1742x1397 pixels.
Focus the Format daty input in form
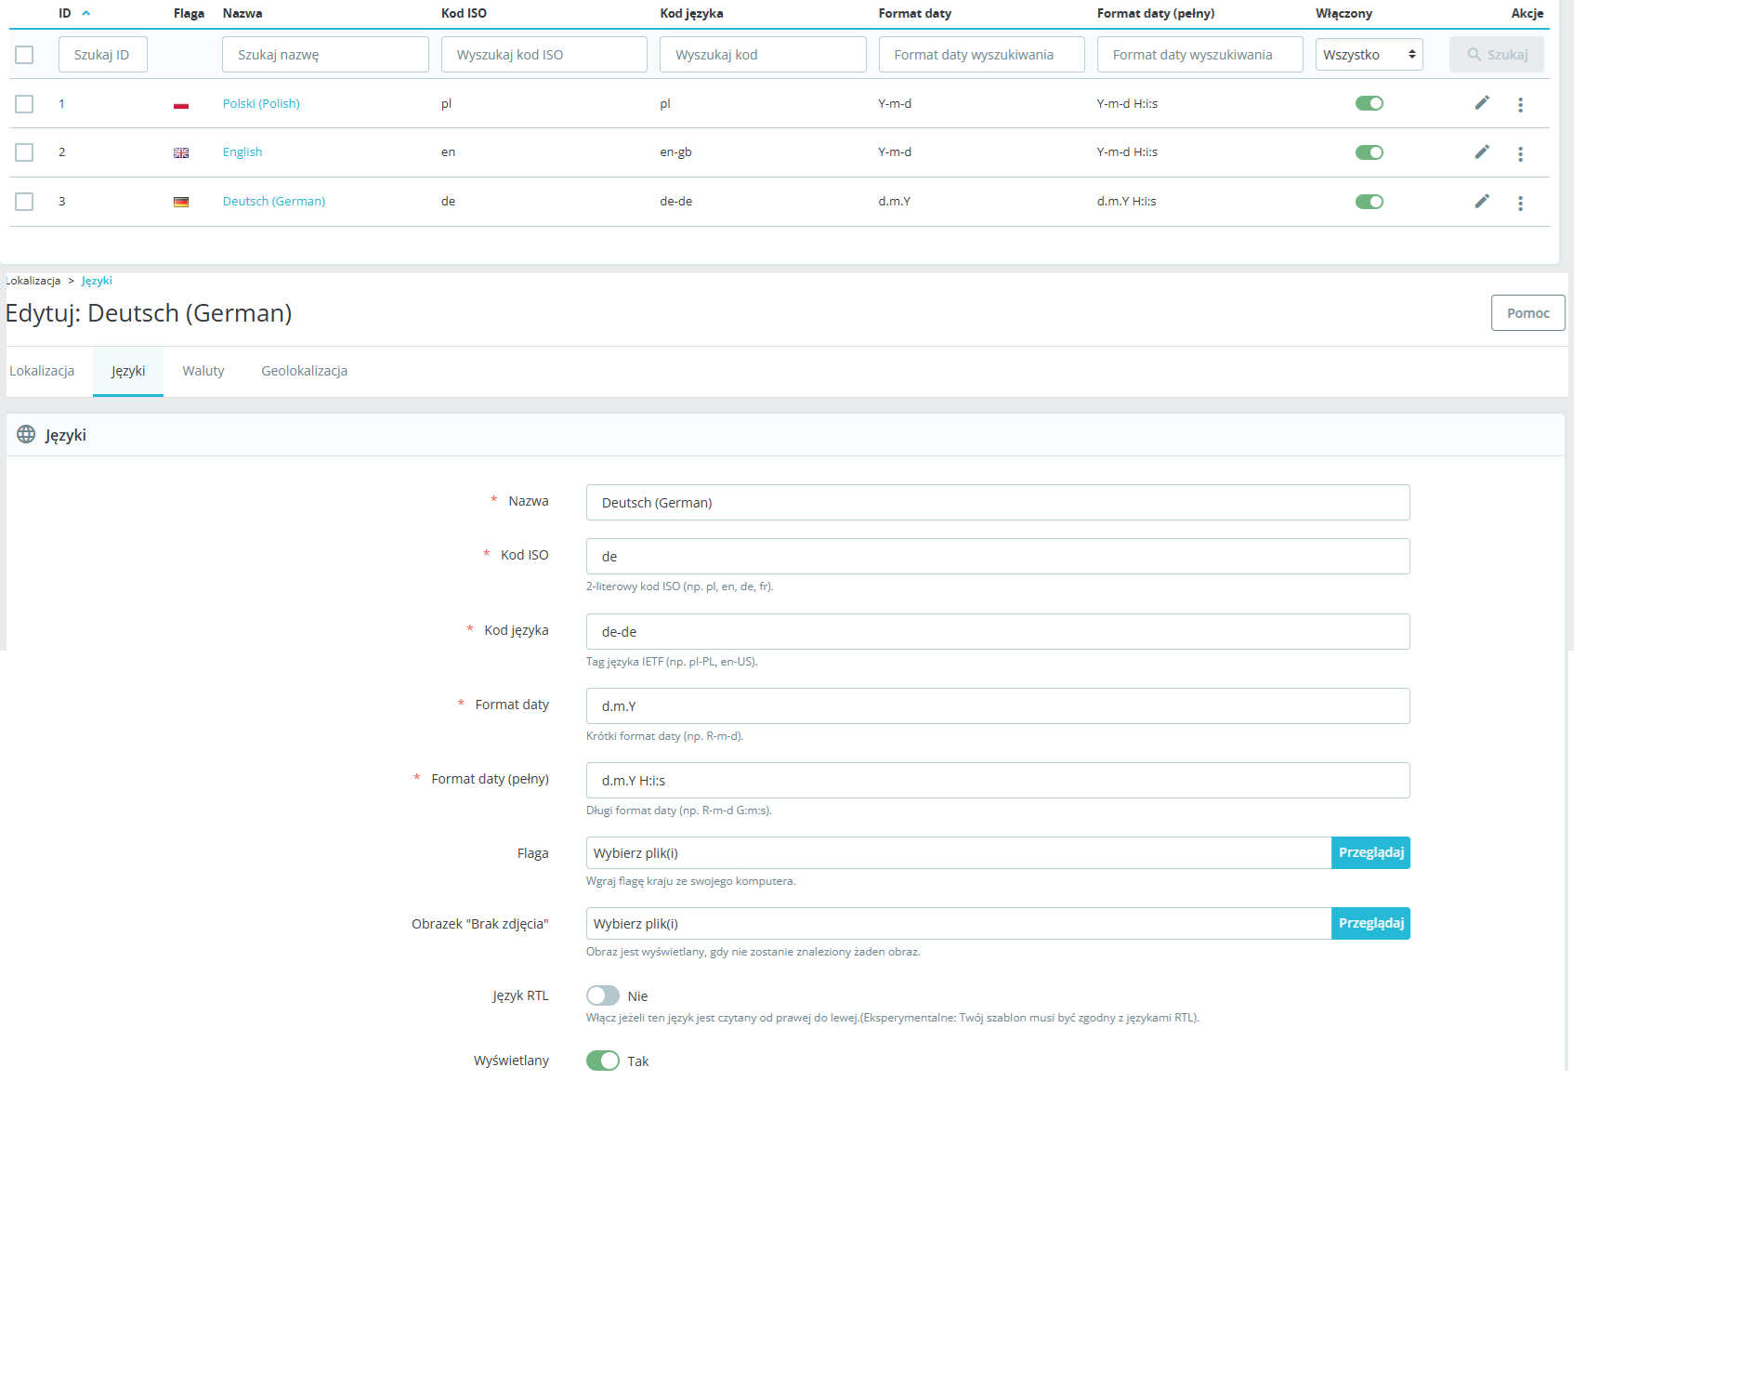coord(998,706)
